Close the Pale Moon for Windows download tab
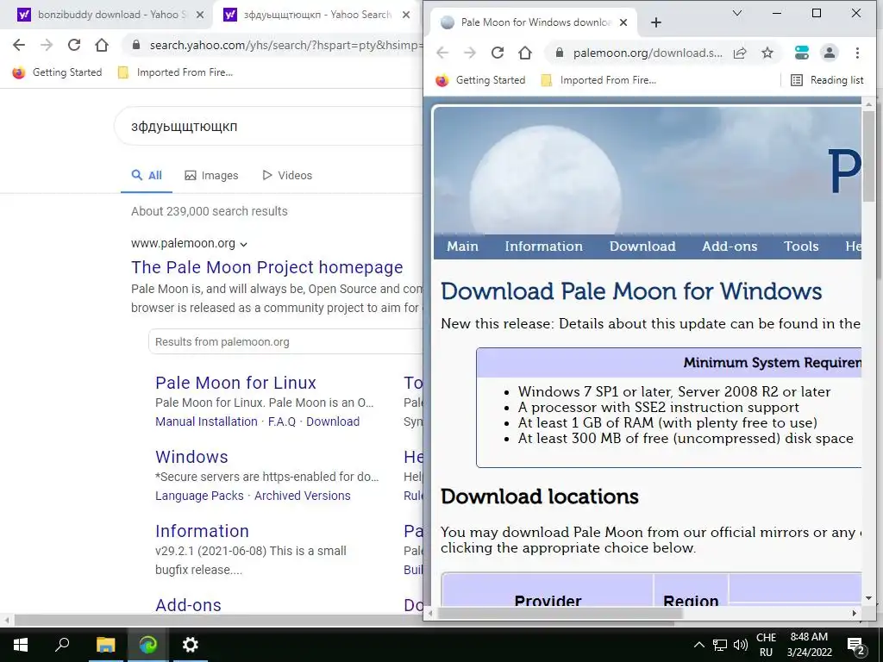Screen dimensions: 883x662 point(623,22)
